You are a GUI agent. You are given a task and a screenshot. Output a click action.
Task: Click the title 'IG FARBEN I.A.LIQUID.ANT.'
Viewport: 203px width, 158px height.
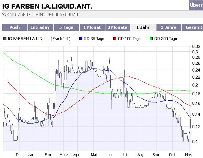(47, 6)
